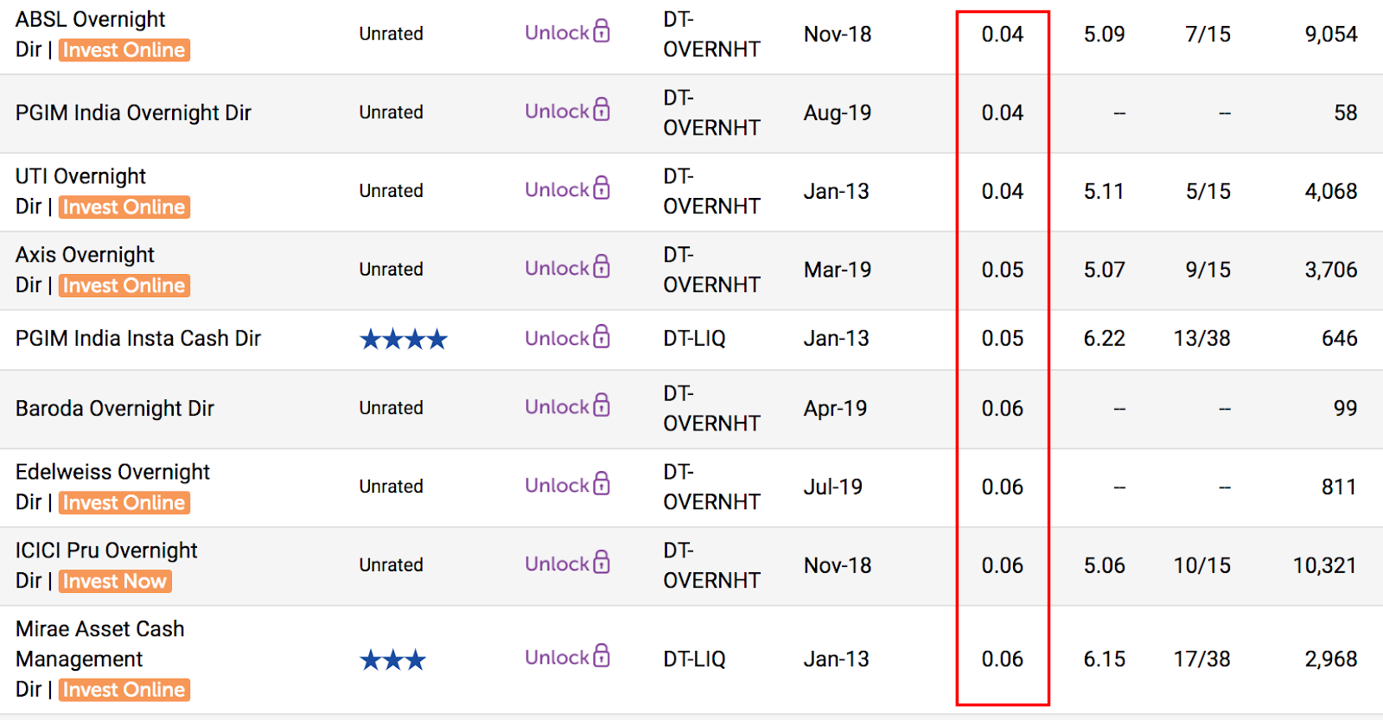
Task: Open the PGIM India Overnight Dir fund
Action: coord(133,113)
